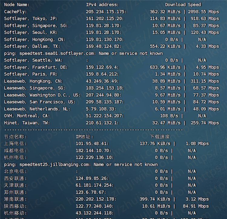Viewport: 227px width, 219px height.
Task: Select 'Softlayer, Seoul, KR:' label
Action: pos(31,32)
